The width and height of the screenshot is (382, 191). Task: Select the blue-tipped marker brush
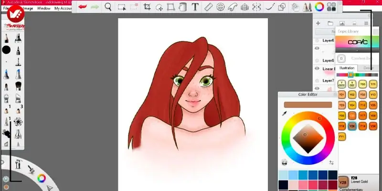tap(6, 74)
